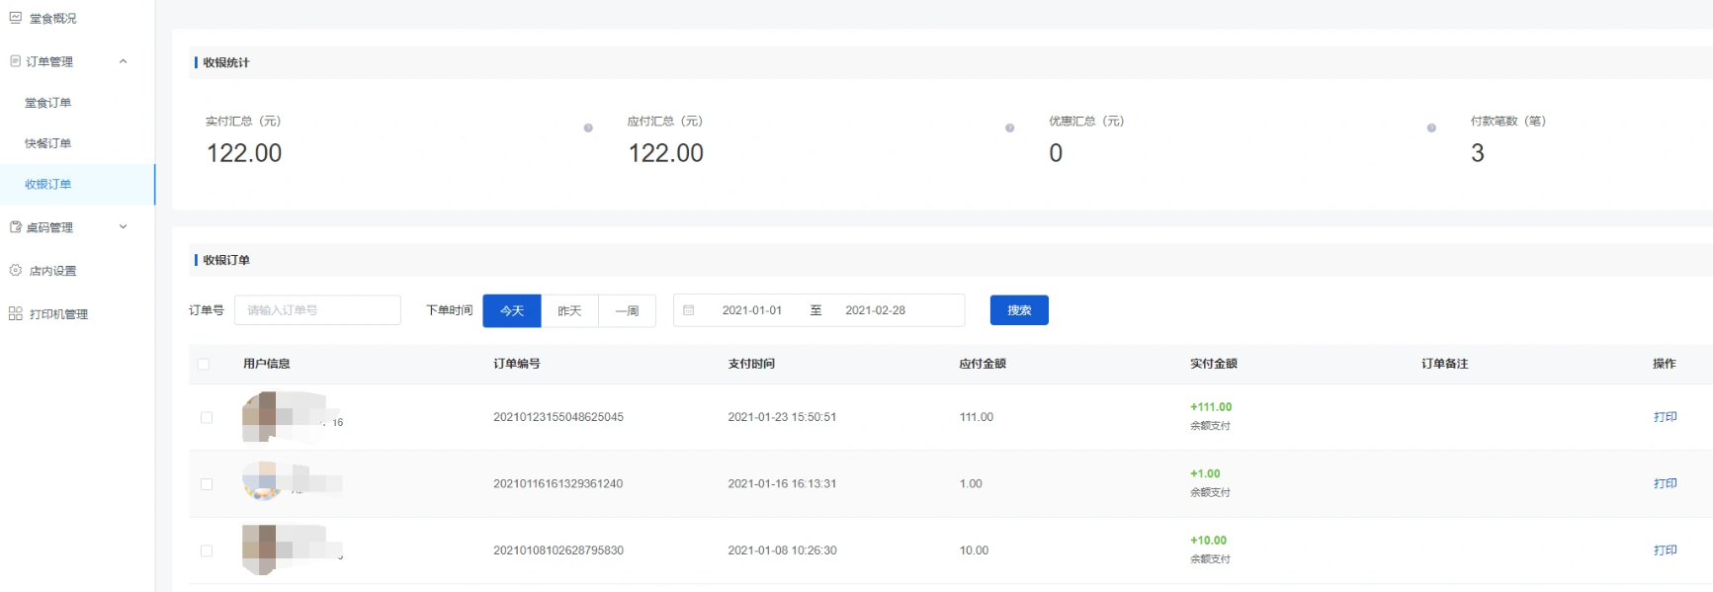The image size is (1713, 592).
Task: Open 店内设置 in sidebar
Action: point(52,271)
